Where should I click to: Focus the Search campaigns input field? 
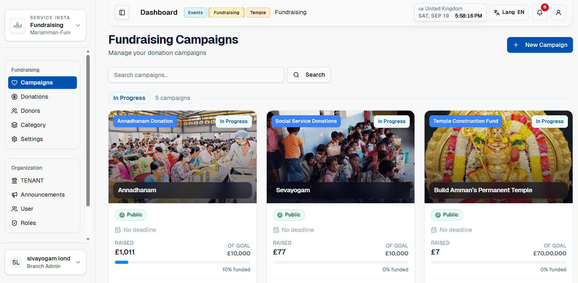coord(196,75)
